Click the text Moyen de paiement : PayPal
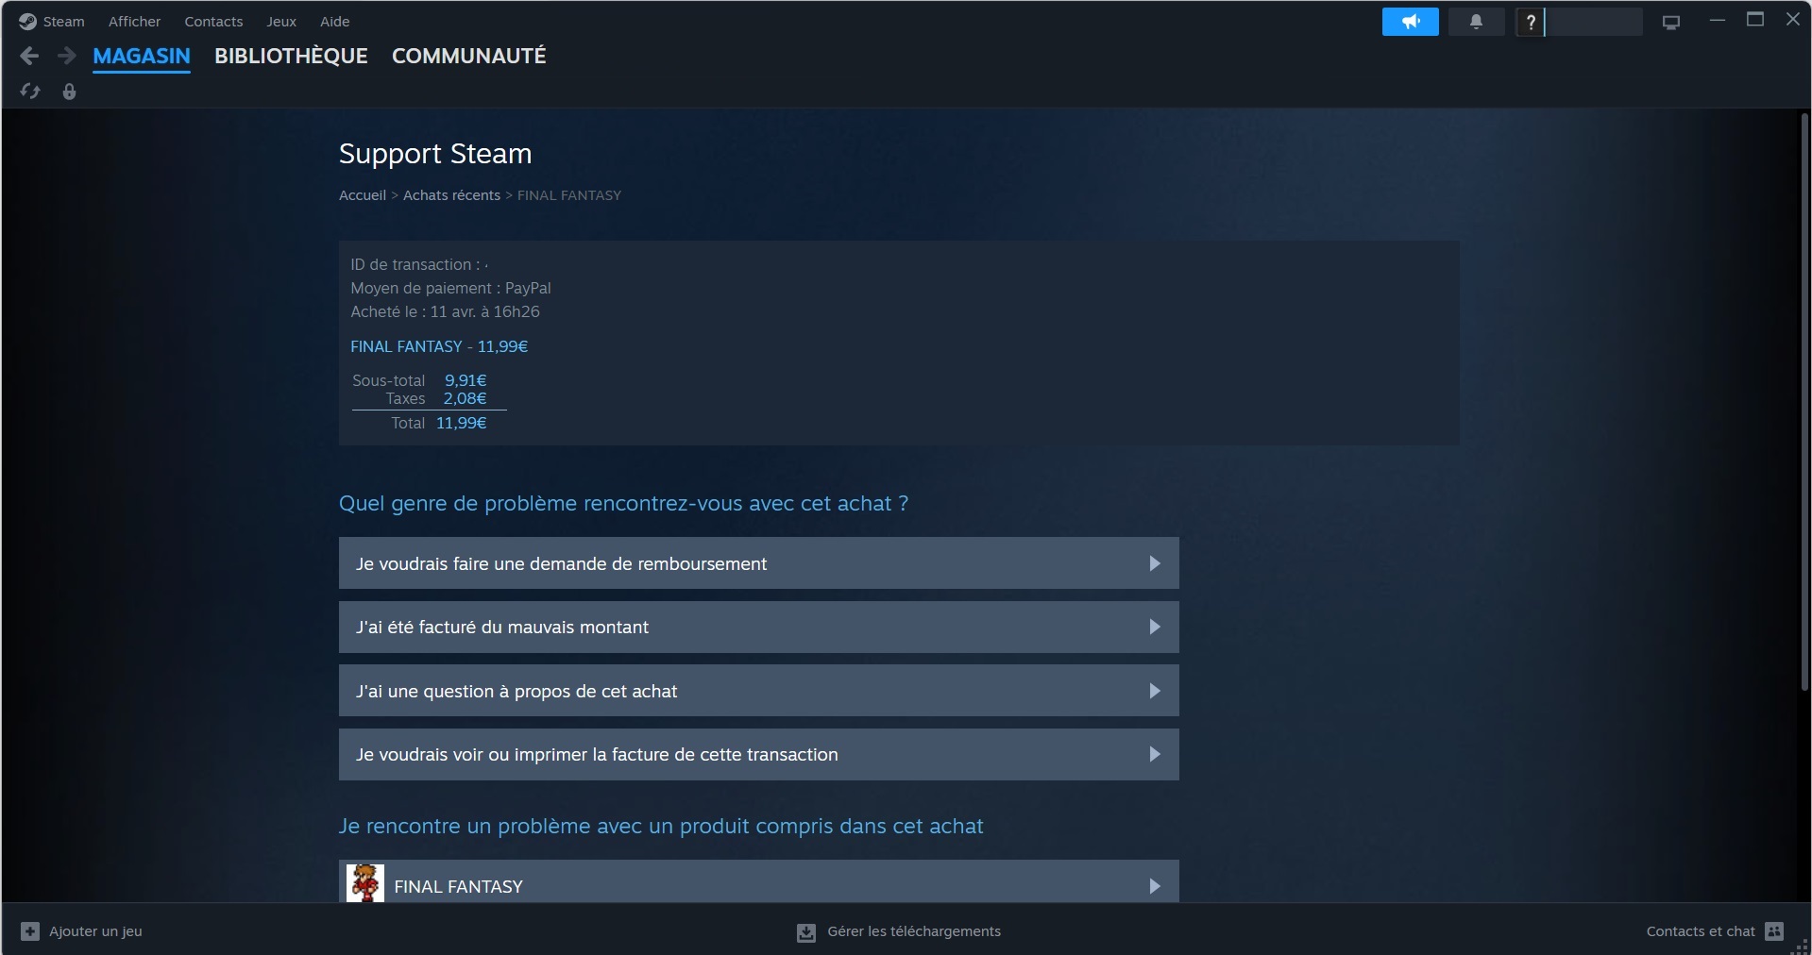Screen dimensions: 1812x955 [x=450, y=288]
